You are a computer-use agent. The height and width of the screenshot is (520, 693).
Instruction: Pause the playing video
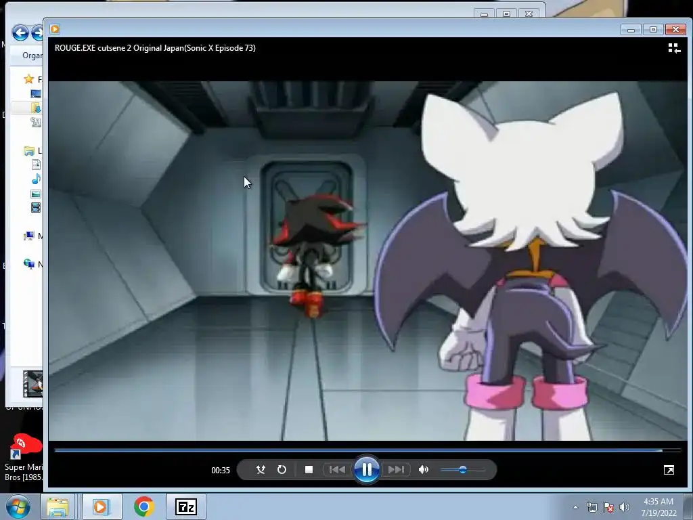pyautogui.click(x=366, y=470)
